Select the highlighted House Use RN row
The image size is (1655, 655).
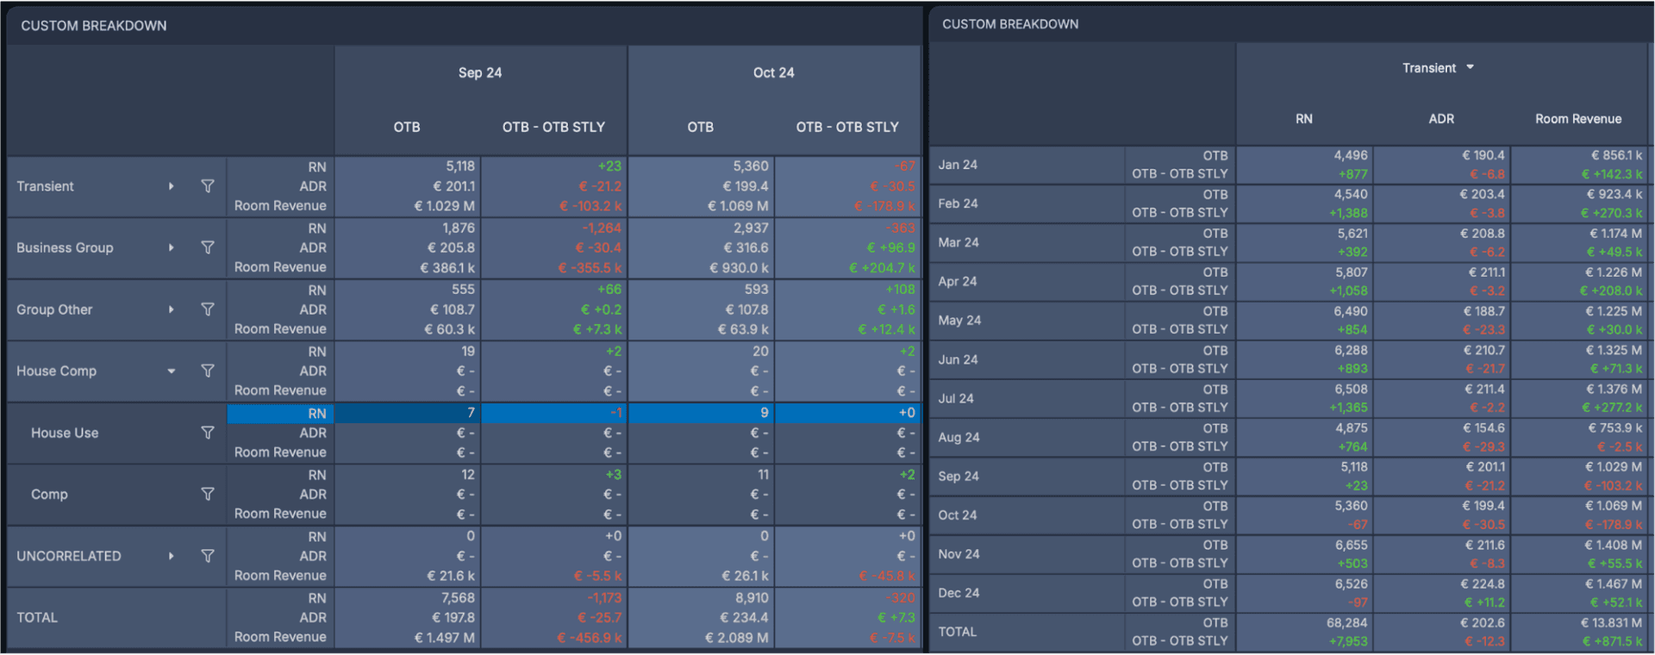coord(574,414)
